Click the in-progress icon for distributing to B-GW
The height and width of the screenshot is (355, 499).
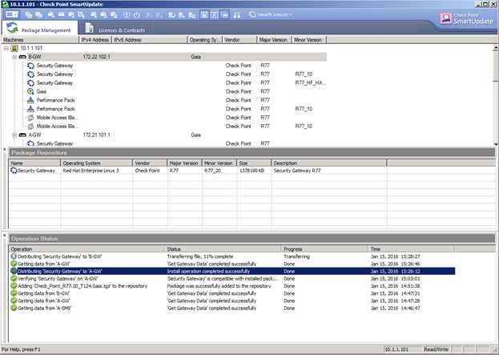(x=14, y=256)
